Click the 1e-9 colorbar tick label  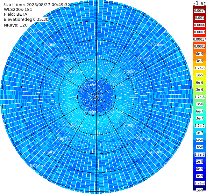click(200, 190)
